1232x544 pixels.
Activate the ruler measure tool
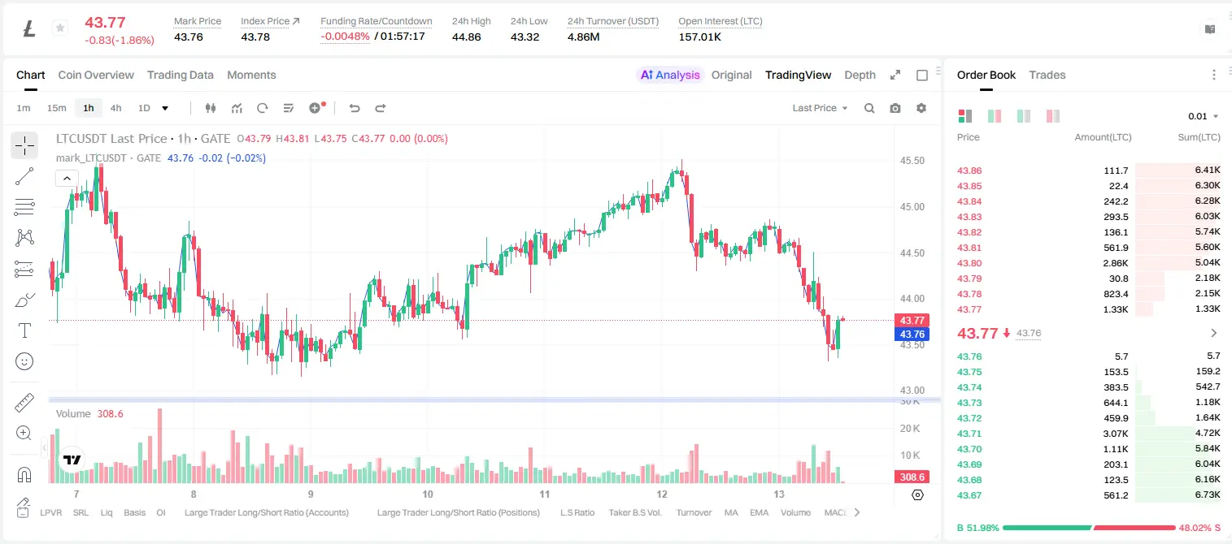coord(24,402)
